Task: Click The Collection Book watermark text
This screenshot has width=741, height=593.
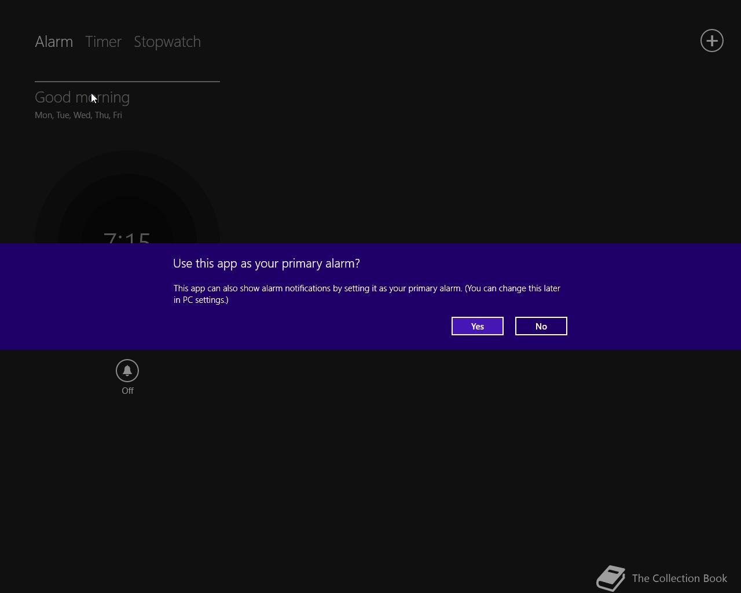Action: [680, 579]
